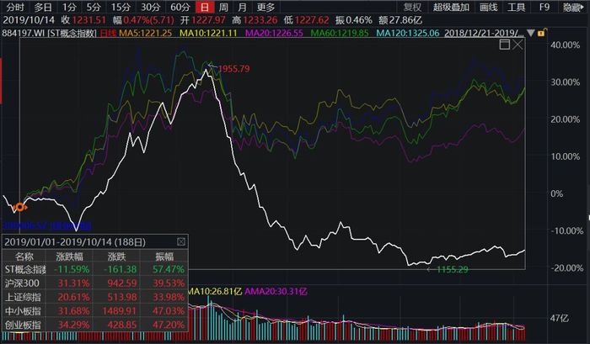The image size is (590, 344).
Task: Select the 5分 period tab
Action: 94,7
